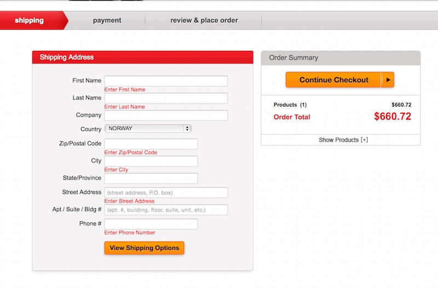
Task: Click the Zip/Postal Code field
Action: point(151,144)
